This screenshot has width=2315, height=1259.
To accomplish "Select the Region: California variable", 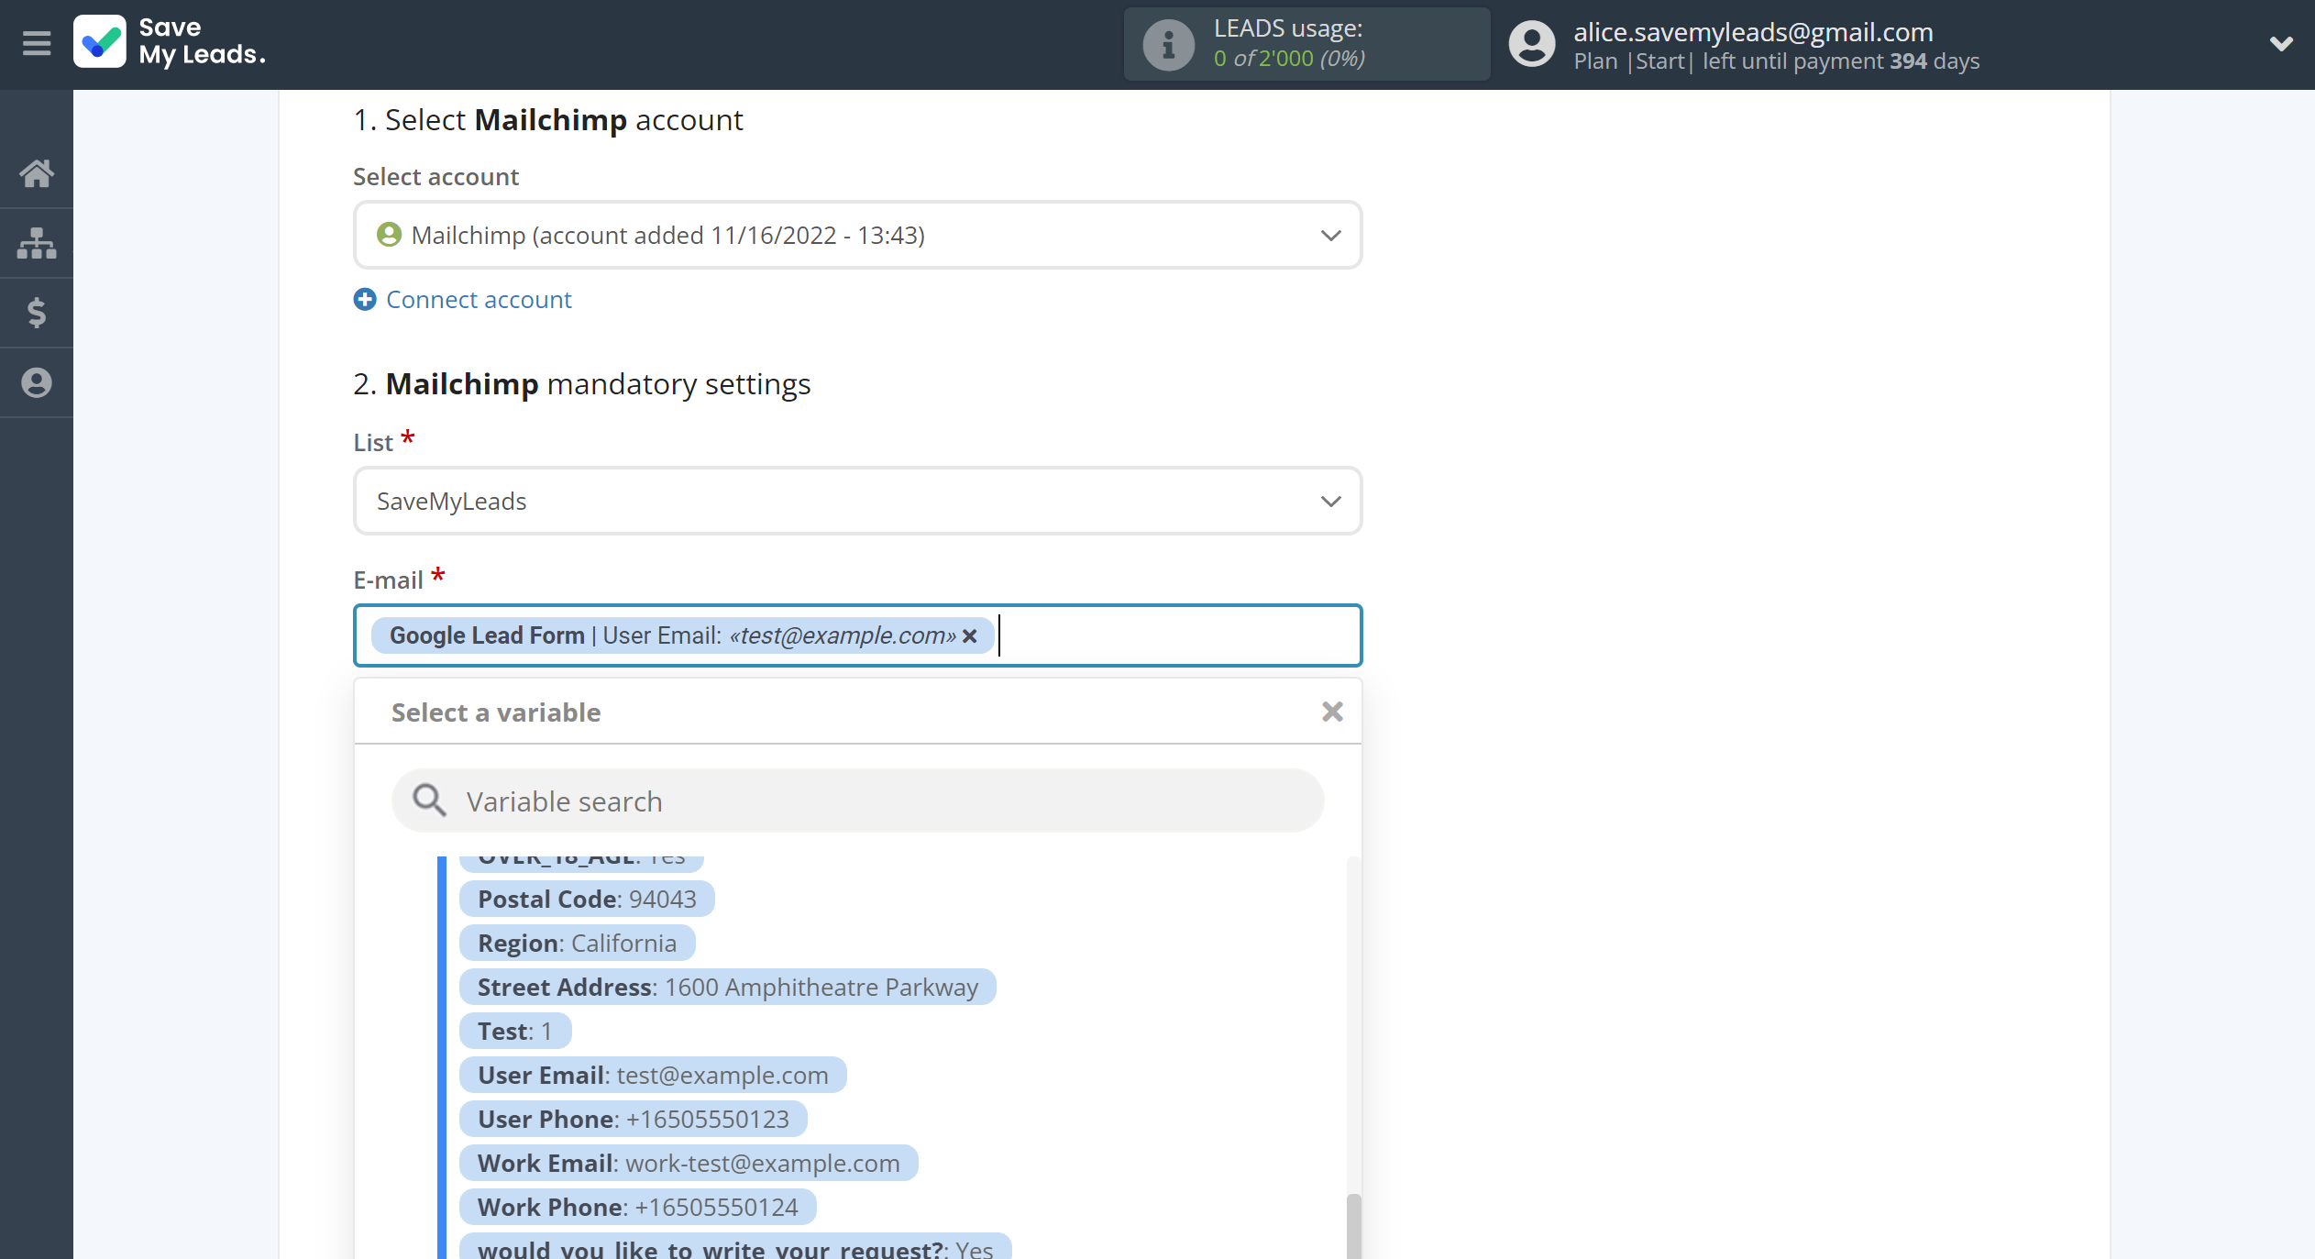I will (x=577, y=943).
